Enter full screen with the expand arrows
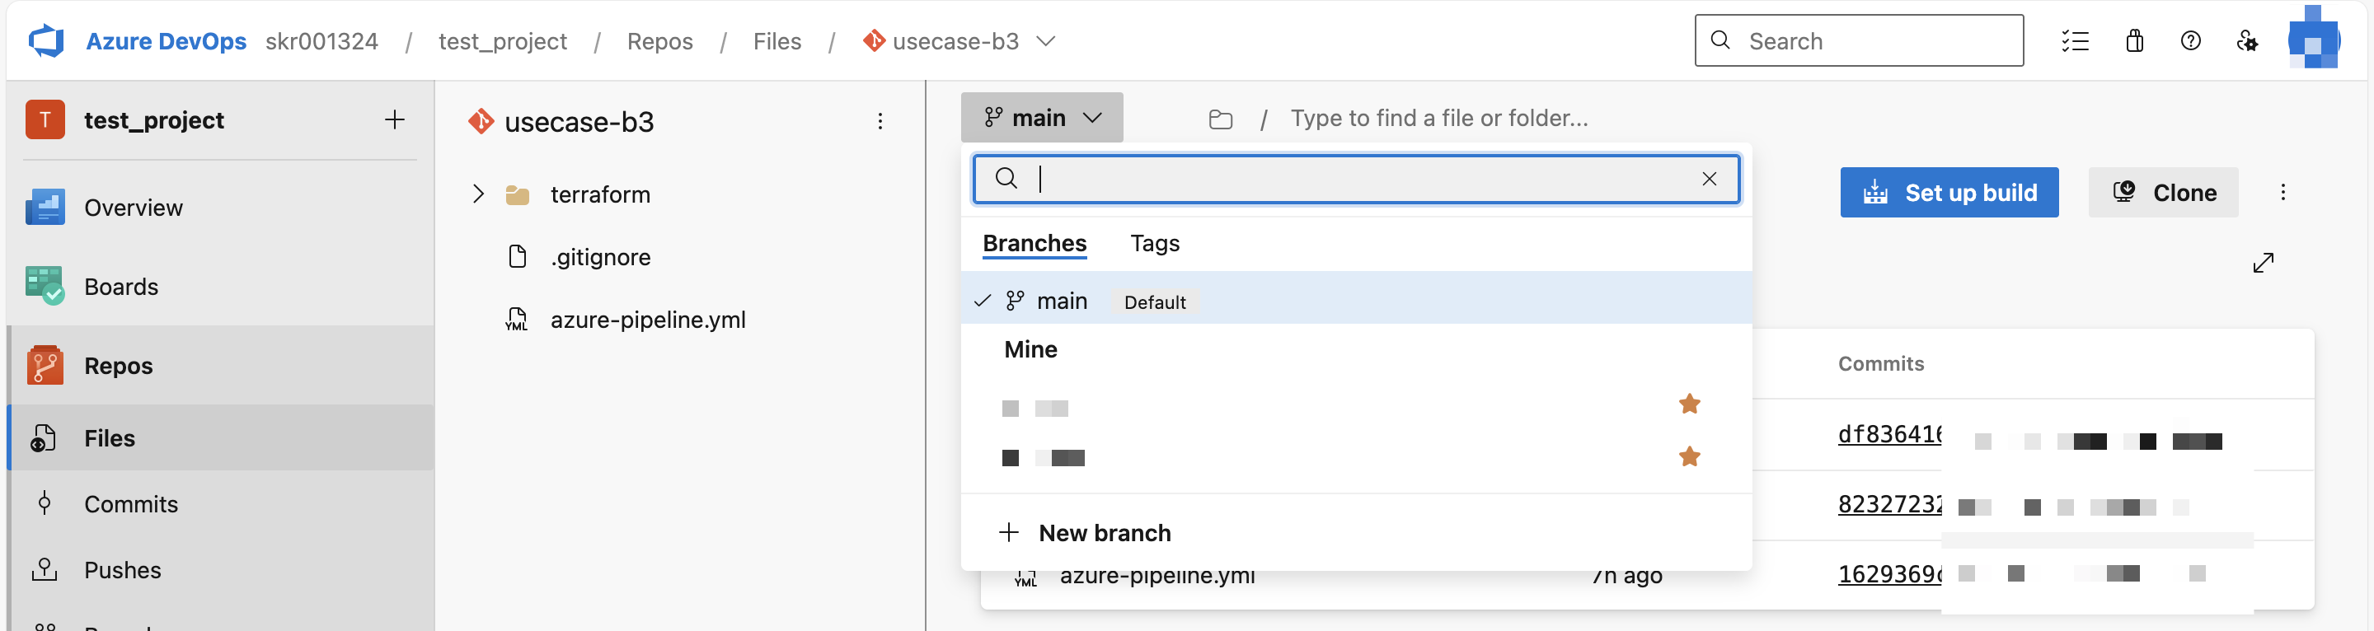This screenshot has width=2374, height=631. (x=2264, y=264)
